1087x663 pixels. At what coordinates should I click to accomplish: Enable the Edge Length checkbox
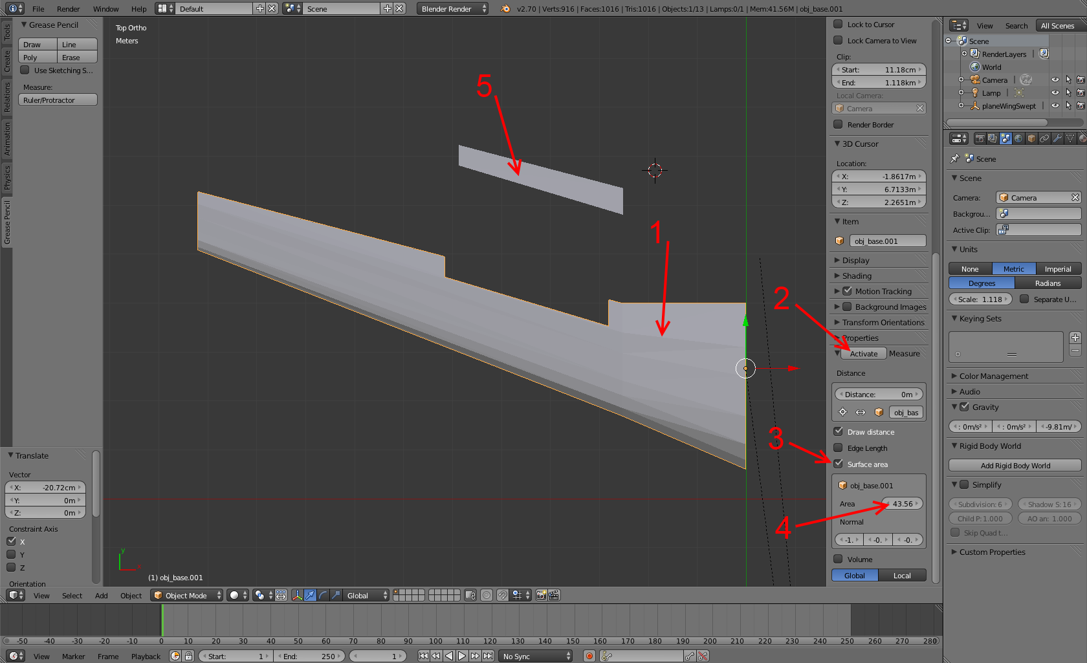[x=839, y=448]
